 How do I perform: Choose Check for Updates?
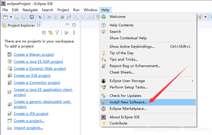pyautogui.click(x=148, y=96)
